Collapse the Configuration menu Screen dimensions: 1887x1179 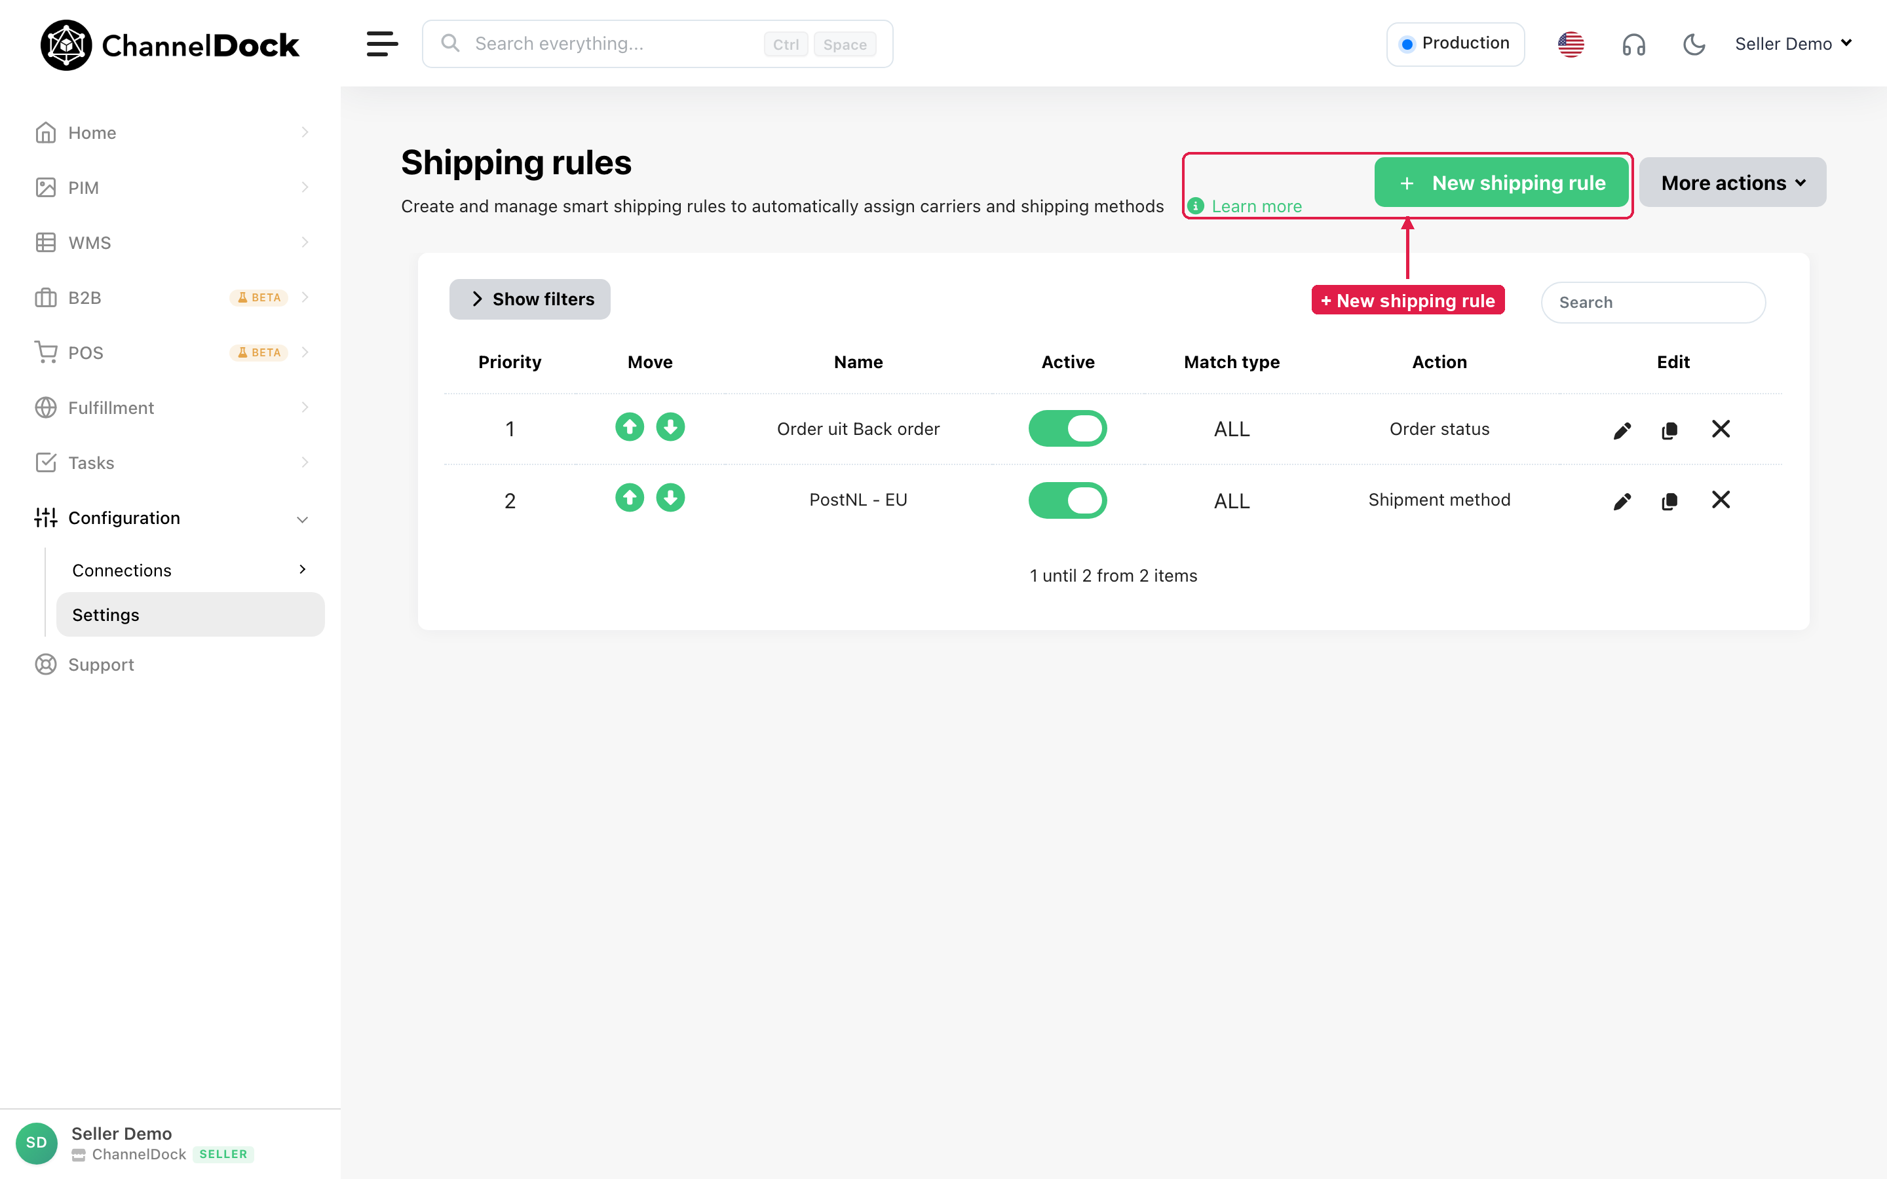(172, 517)
